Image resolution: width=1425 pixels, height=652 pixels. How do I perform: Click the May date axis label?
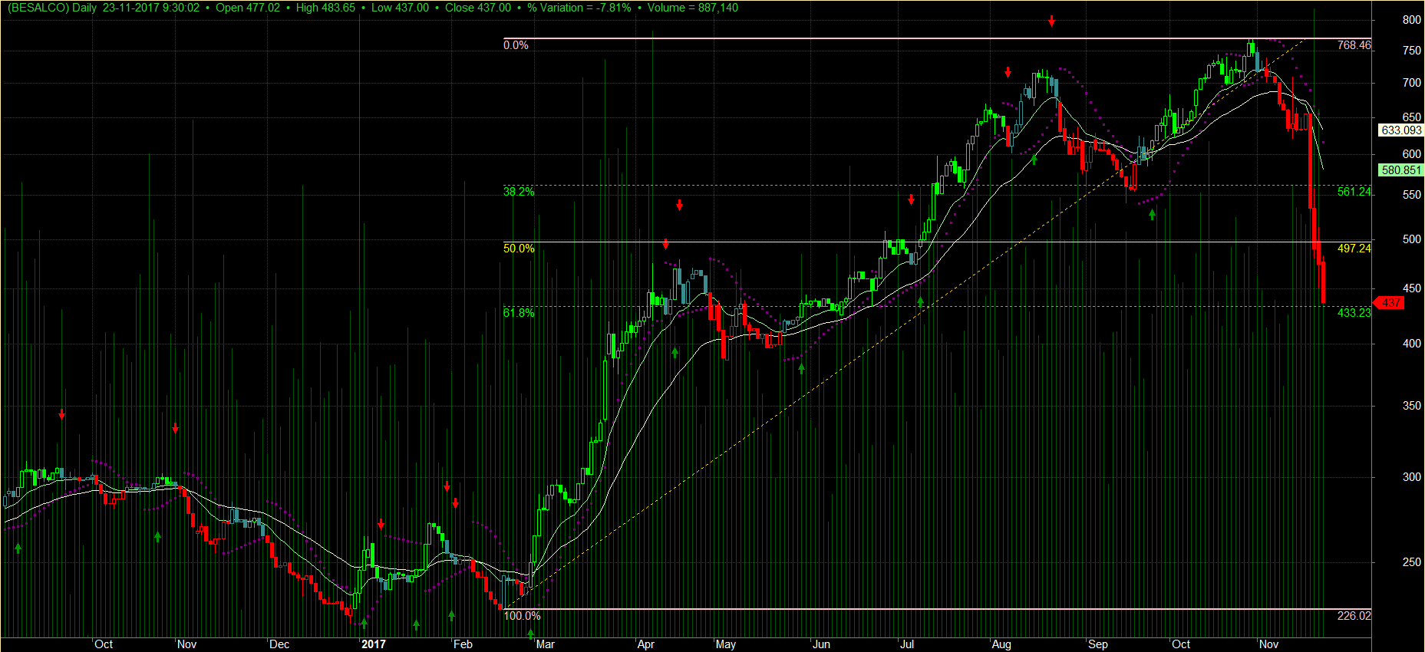click(x=725, y=644)
